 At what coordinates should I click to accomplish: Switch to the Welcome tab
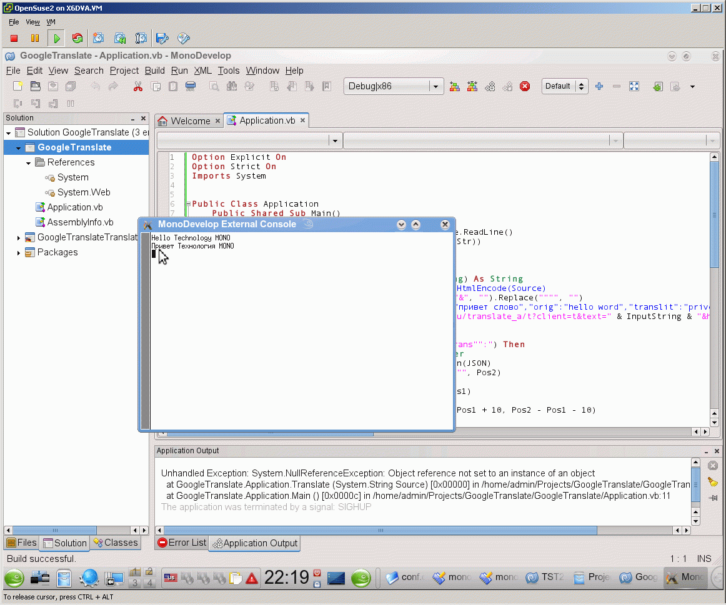(x=190, y=121)
